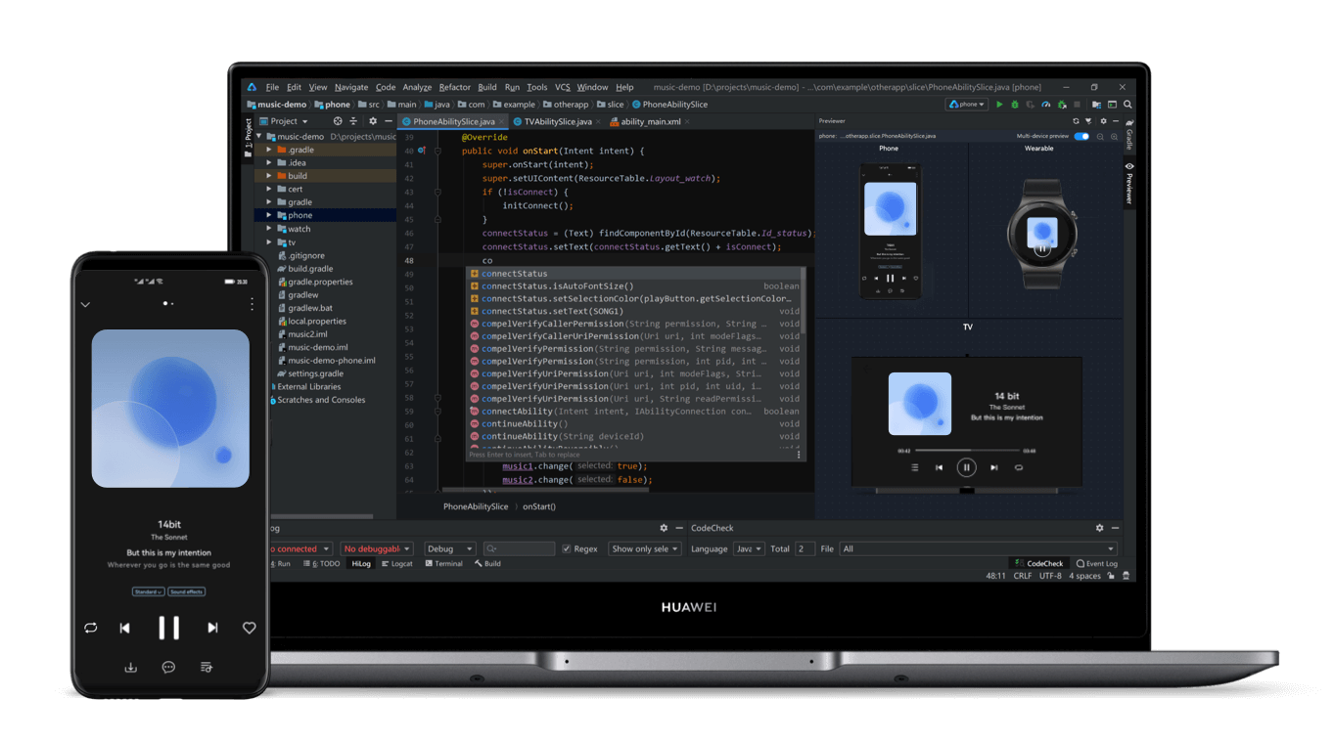Click collapse all icon in Project panel

coord(353,121)
